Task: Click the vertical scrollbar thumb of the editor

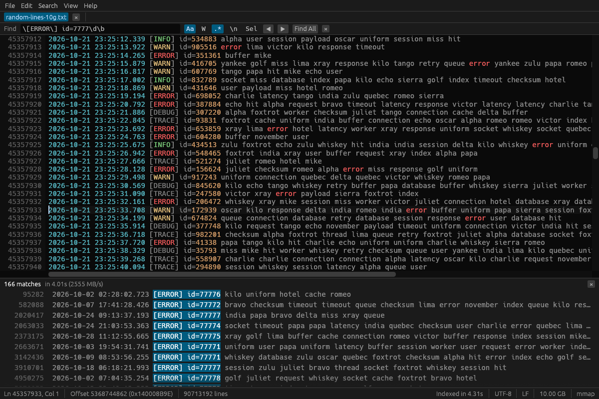Action: pyautogui.click(x=596, y=153)
